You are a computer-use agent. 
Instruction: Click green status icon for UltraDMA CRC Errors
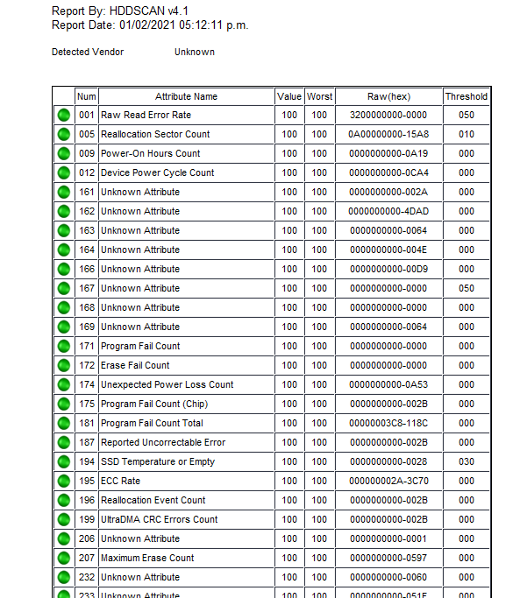pos(64,519)
